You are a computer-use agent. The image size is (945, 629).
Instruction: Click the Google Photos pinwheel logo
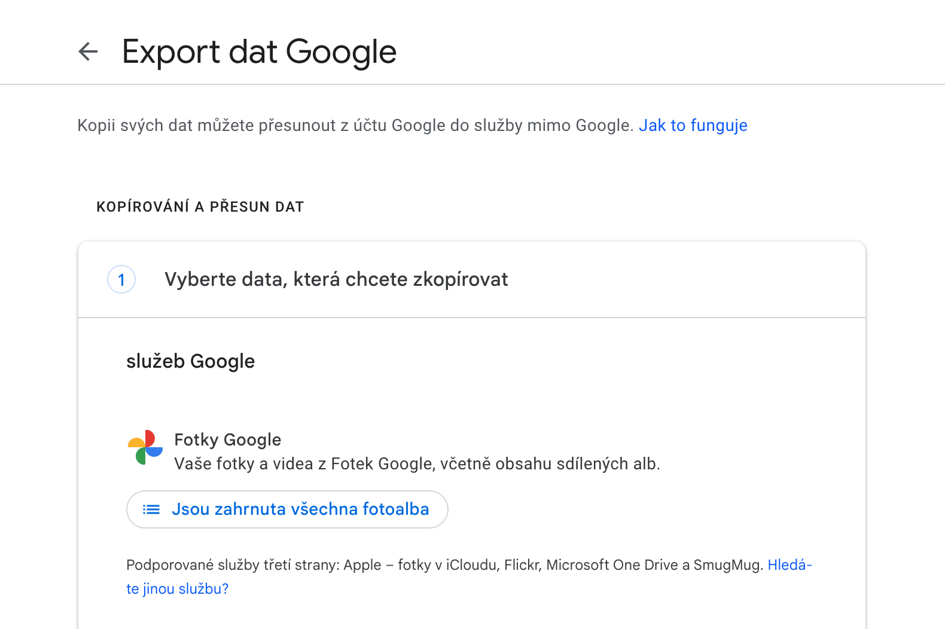click(x=145, y=447)
